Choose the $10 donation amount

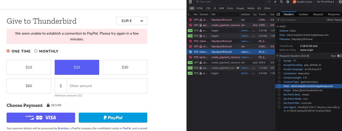(x=29, y=67)
